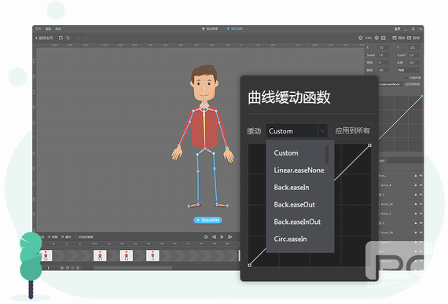Toggle visibility eye of bone_16 layer
448x304 pixels.
click(420, 203)
